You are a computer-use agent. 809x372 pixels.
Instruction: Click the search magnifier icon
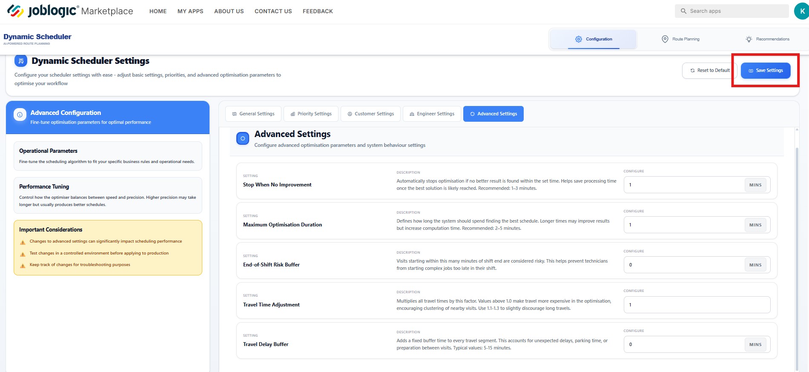683,11
